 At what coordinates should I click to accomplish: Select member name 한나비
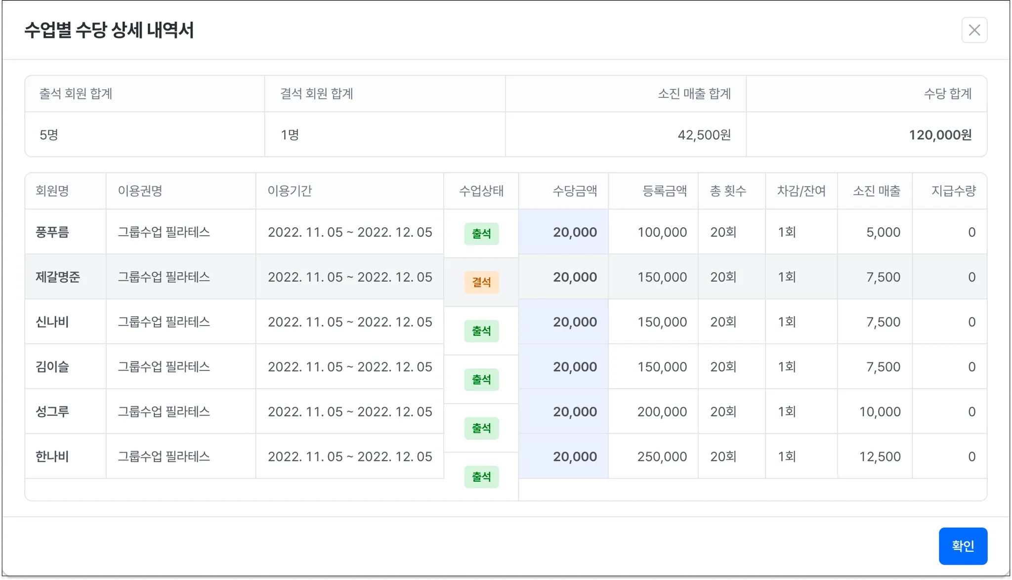tap(52, 456)
